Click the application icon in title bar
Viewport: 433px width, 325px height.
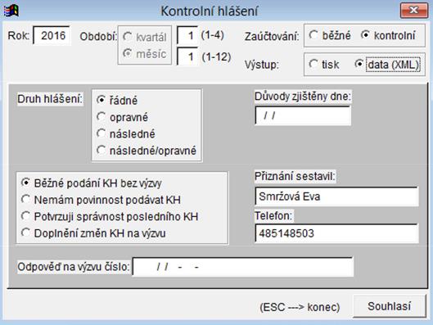pos(11,11)
